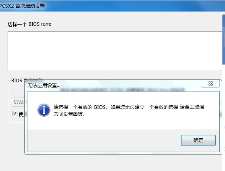This screenshot has height=171, width=225.
Task: Click the 使 label beside the checkbox
Action: 21,114
